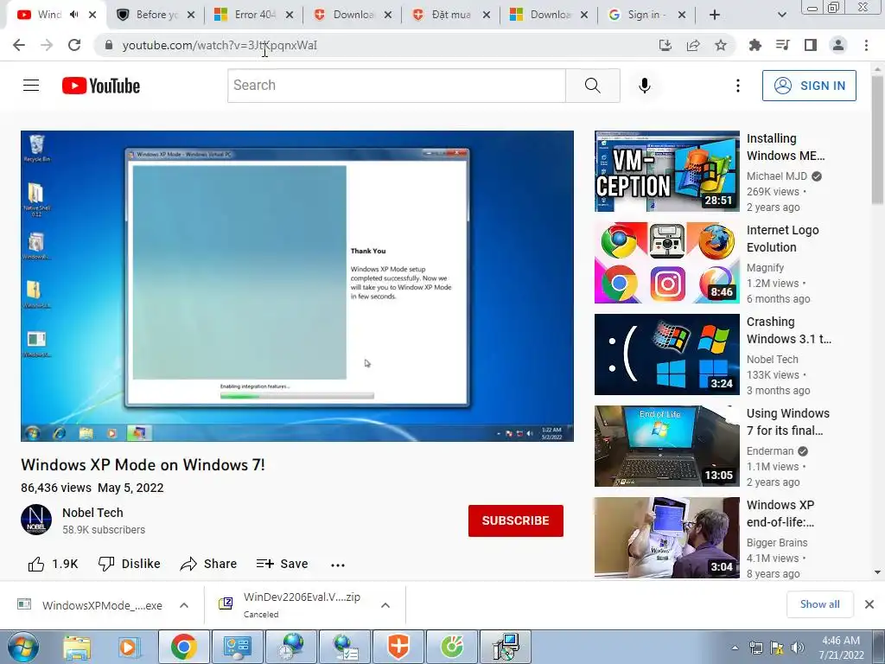The height and width of the screenshot is (664, 885).
Task: Open new browser tab
Action: (x=715, y=15)
